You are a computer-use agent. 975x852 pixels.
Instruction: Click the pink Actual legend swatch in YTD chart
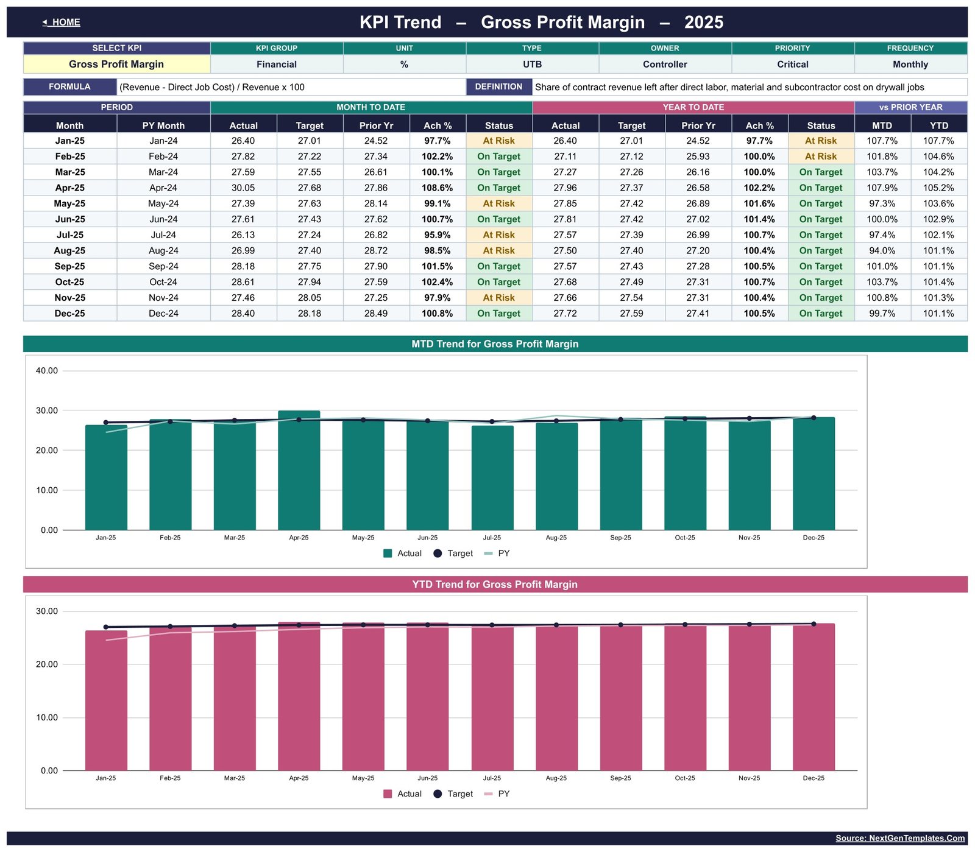click(x=388, y=794)
